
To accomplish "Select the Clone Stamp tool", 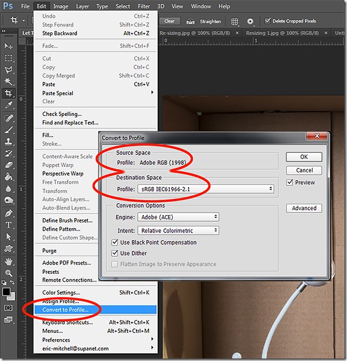I will (x=9, y=142).
